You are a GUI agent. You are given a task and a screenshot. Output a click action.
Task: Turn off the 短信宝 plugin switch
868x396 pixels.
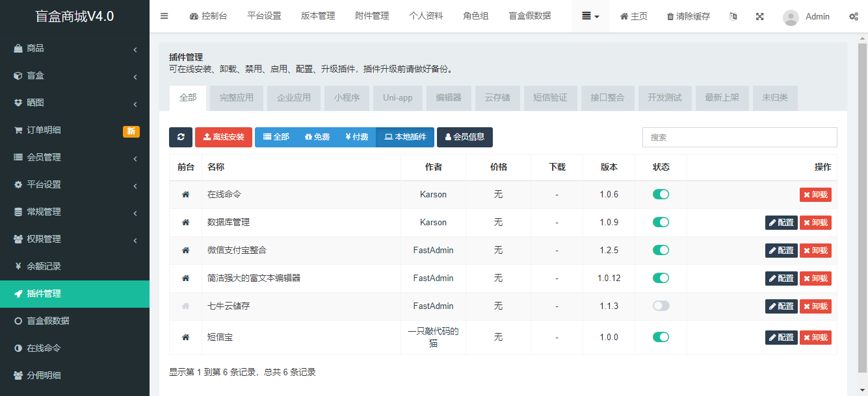pyautogui.click(x=661, y=337)
